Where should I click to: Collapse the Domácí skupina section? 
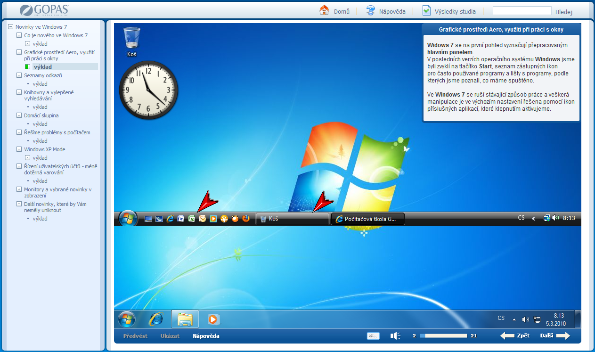19,115
